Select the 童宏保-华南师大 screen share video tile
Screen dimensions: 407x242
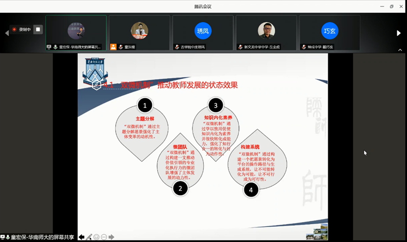click(76, 33)
